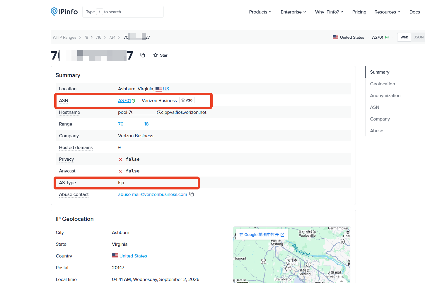The image size is (425, 283).
Task: Jump to Company section in sidebar
Action: (x=380, y=119)
